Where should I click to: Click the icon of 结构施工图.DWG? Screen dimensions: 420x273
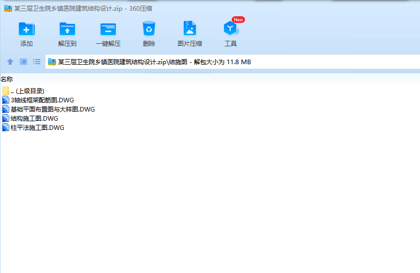[6, 118]
